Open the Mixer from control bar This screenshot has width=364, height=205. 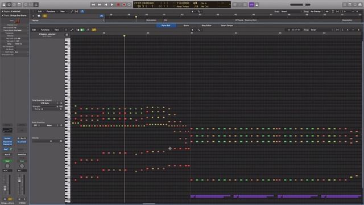coord(31,5)
